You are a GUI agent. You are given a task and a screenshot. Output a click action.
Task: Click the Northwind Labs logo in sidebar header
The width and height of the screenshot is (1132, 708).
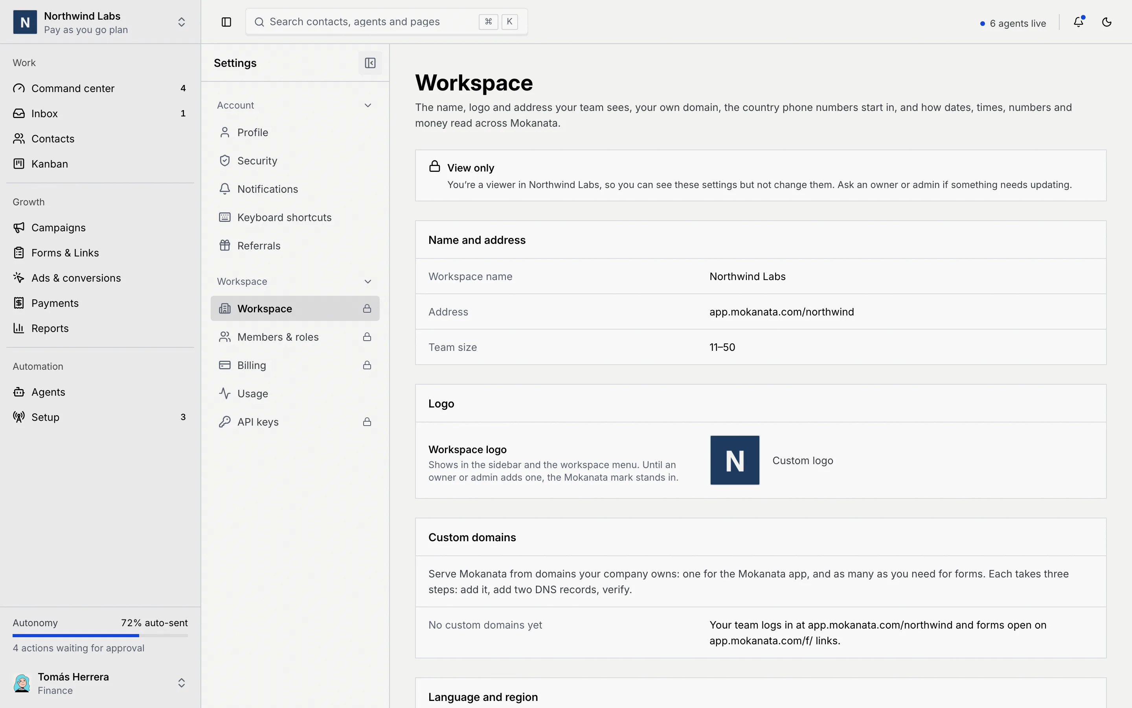pyautogui.click(x=25, y=22)
